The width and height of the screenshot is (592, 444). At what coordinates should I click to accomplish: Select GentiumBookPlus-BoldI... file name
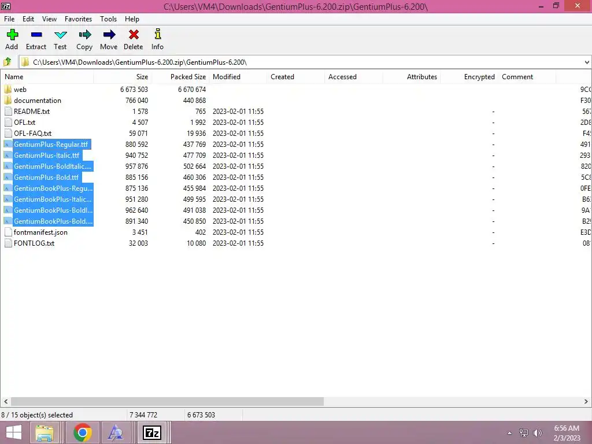(53, 210)
